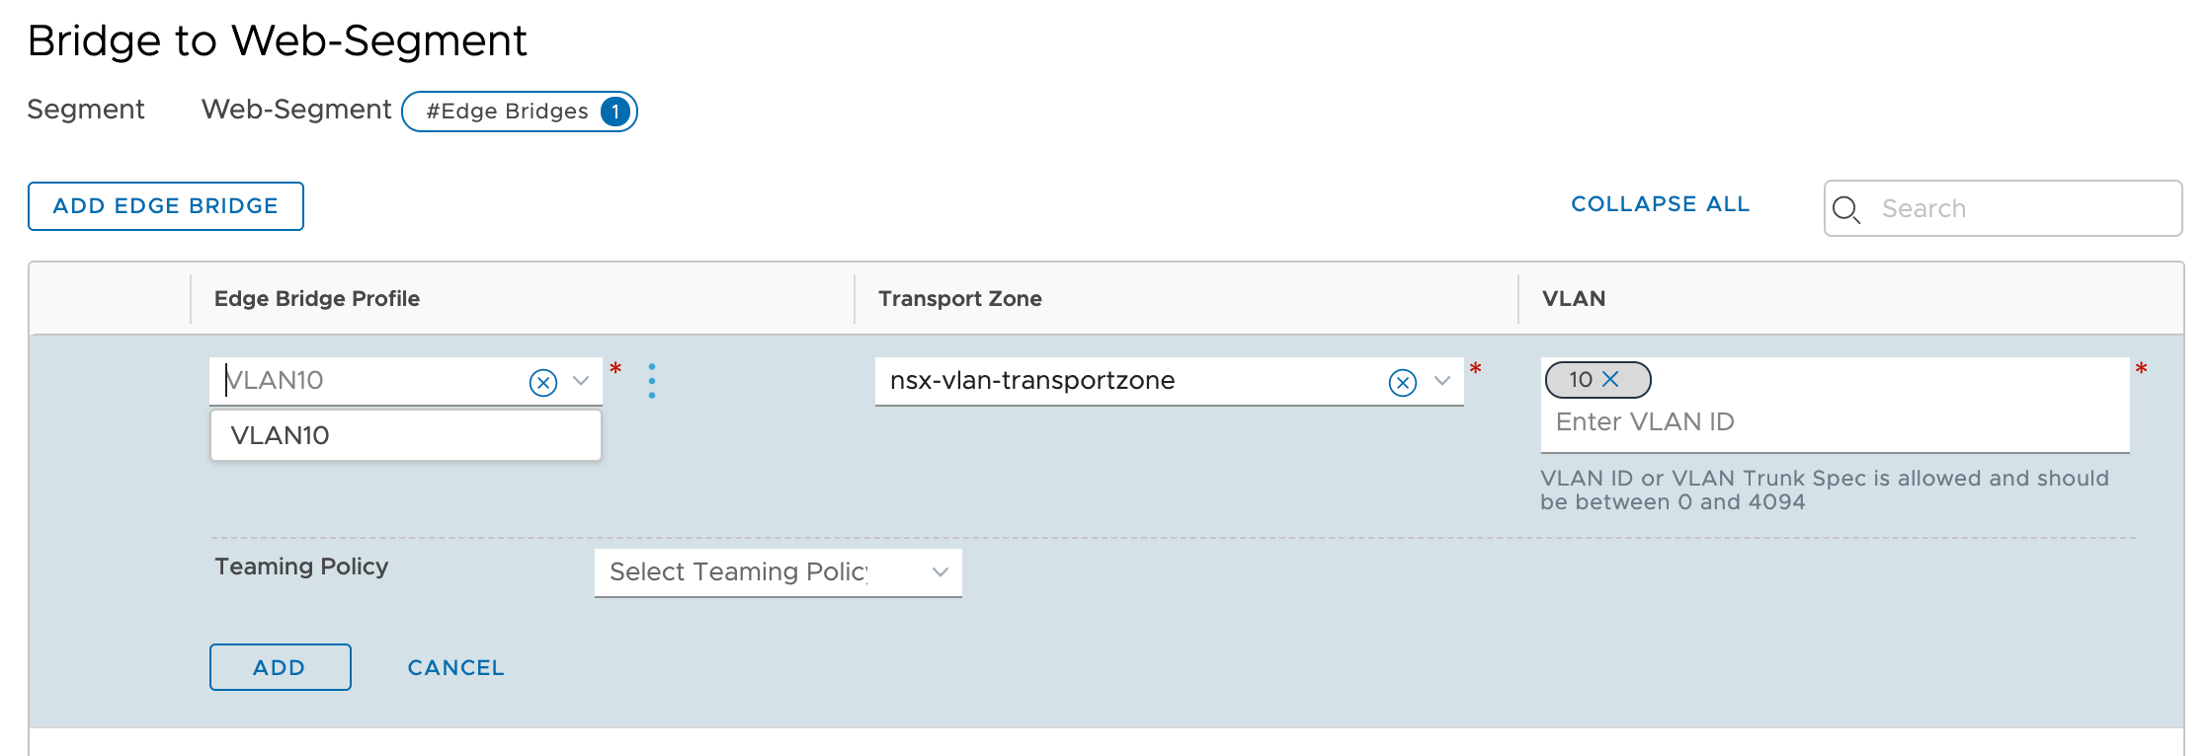Click the #Edge Bridges tag pill
Viewport: 2209px width, 756px height.
(x=520, y=112)
